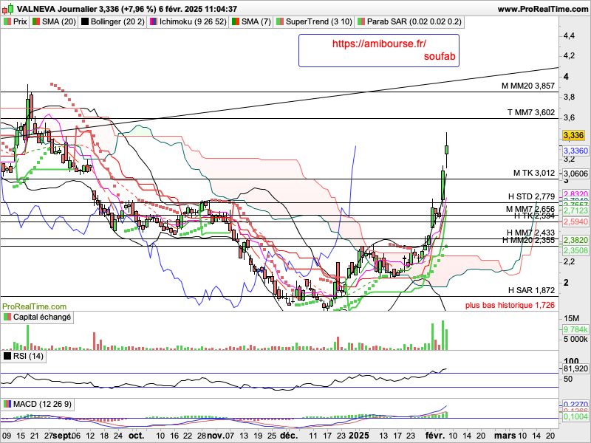The width and height of the screenshot is (591, 443).
Task: Open the Prix indicator label
Action: (20, 22)
